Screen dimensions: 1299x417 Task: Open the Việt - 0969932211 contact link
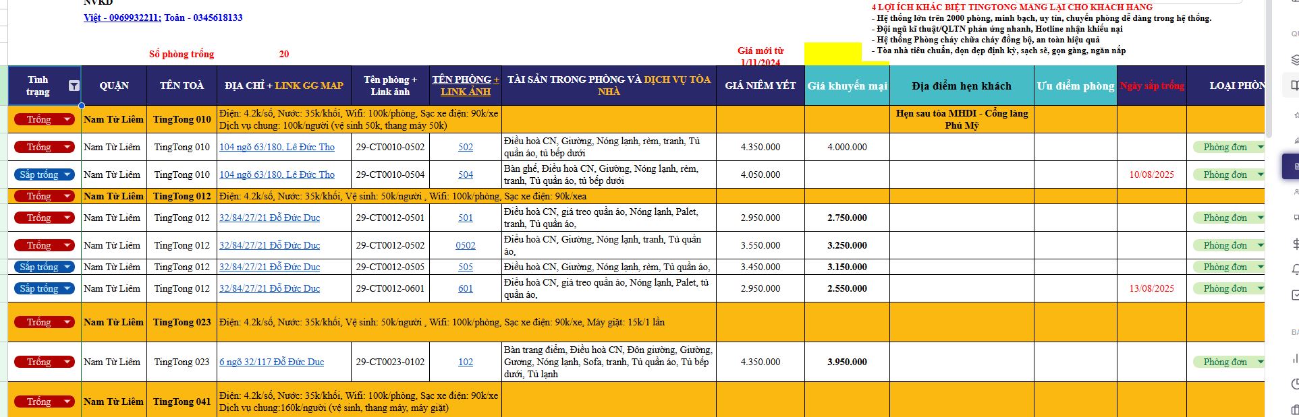121,18
